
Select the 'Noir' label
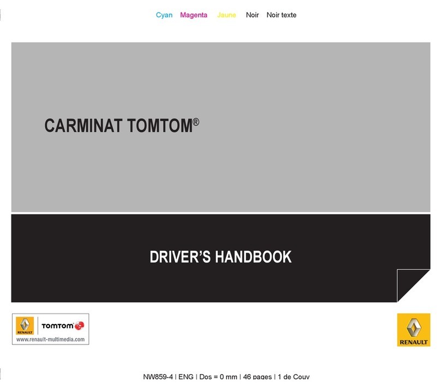click(252, 15)
